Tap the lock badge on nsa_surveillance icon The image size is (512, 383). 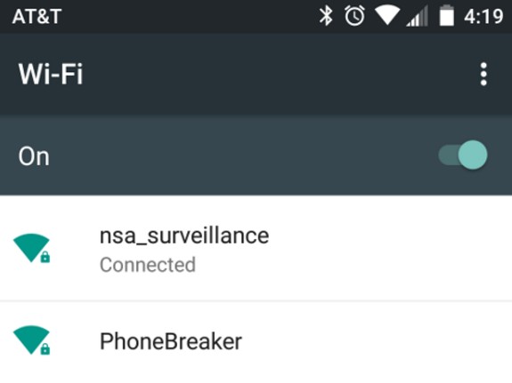pos(45,257)
